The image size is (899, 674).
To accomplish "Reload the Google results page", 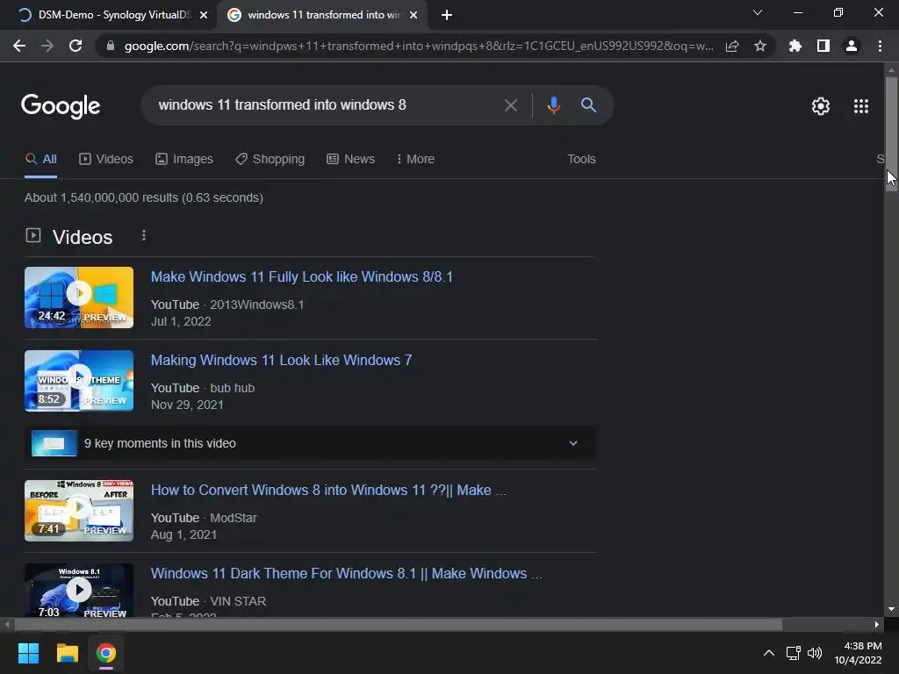I will pyautogui.click(x=76, y=46).
